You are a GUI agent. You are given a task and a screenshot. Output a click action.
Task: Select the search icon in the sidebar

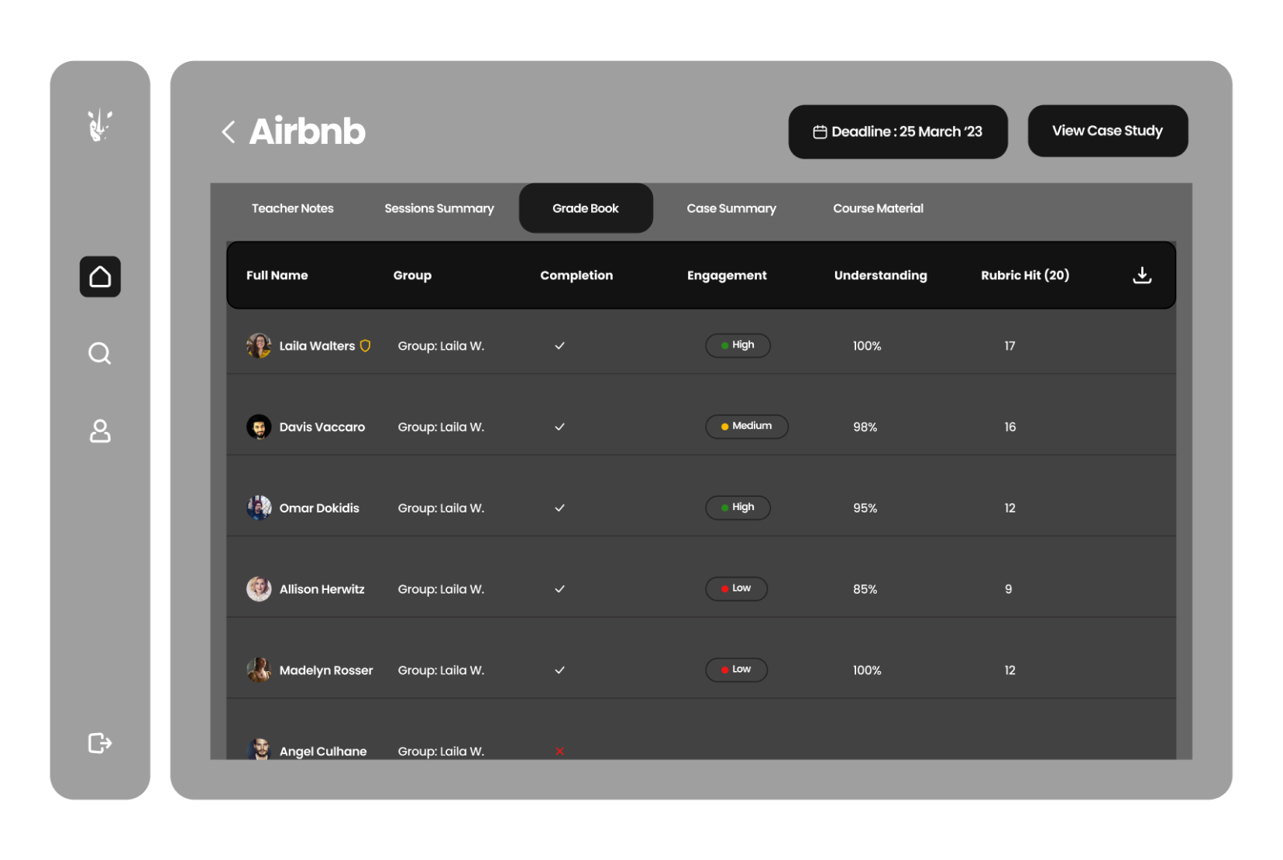coord(100,354)
